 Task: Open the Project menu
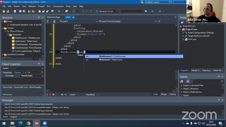[x=41, y=6]
